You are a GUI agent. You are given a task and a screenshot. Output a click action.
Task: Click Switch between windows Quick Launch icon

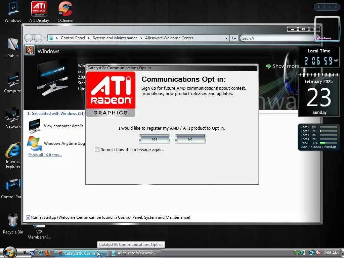[x=32, y=253]
